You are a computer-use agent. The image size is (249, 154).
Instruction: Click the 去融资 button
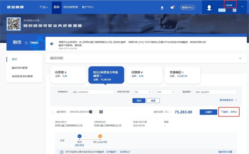pos(208,112)
